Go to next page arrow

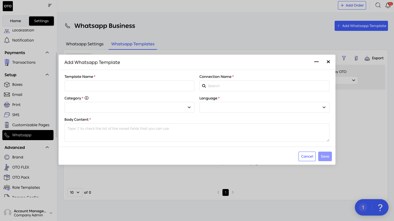(233, 192)
